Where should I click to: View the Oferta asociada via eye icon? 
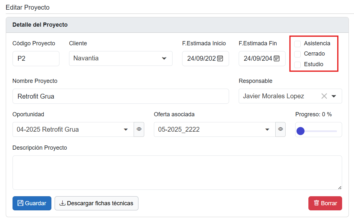tap(280, 129)
